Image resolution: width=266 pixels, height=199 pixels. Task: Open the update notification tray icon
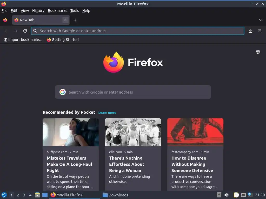[x=250, y=195]
